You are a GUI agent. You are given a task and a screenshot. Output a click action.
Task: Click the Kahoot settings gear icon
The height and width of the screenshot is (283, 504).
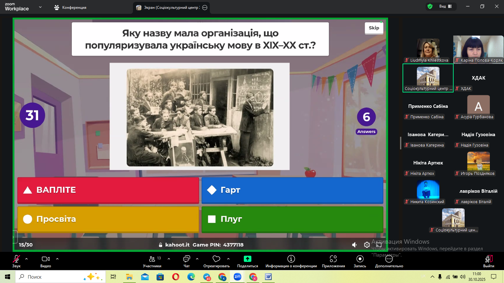tap(367, 245)
